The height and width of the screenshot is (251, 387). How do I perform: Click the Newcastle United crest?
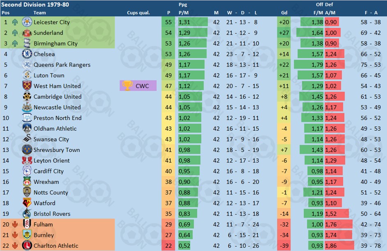click(x=27, y=107)
